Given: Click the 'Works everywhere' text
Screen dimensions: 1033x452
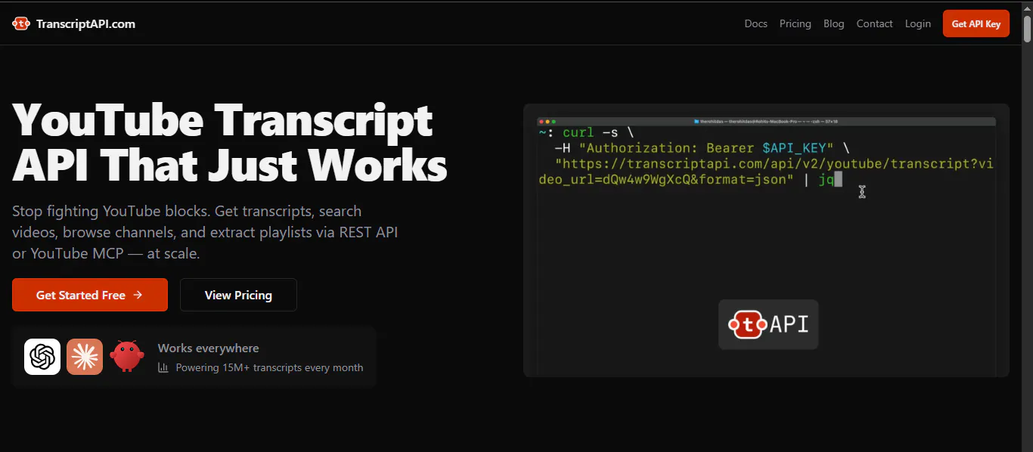Looking at the screenshot, I should [x=208, y=348].
